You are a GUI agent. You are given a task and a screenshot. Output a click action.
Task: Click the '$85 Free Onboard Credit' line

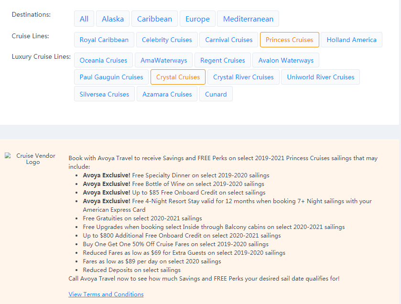pyautogui.click(x=174, y=193)
